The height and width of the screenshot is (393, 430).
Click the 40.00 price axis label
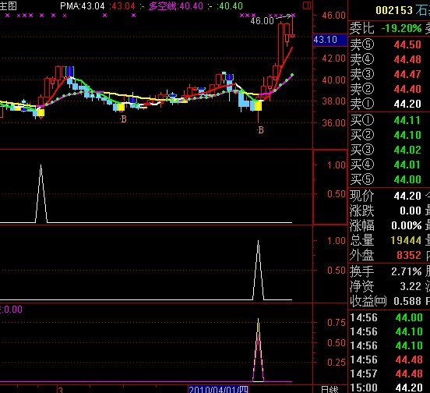(333, 80)
